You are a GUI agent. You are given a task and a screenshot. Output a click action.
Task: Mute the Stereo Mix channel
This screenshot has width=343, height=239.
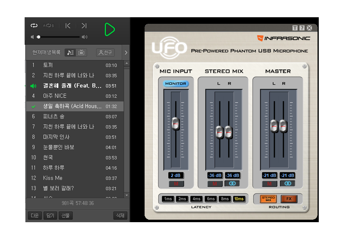(215, 184)
